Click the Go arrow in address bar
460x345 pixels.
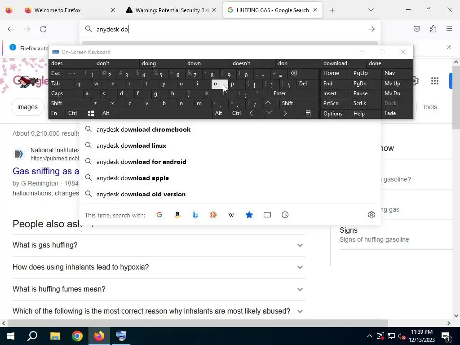click(x=372, y=29)
